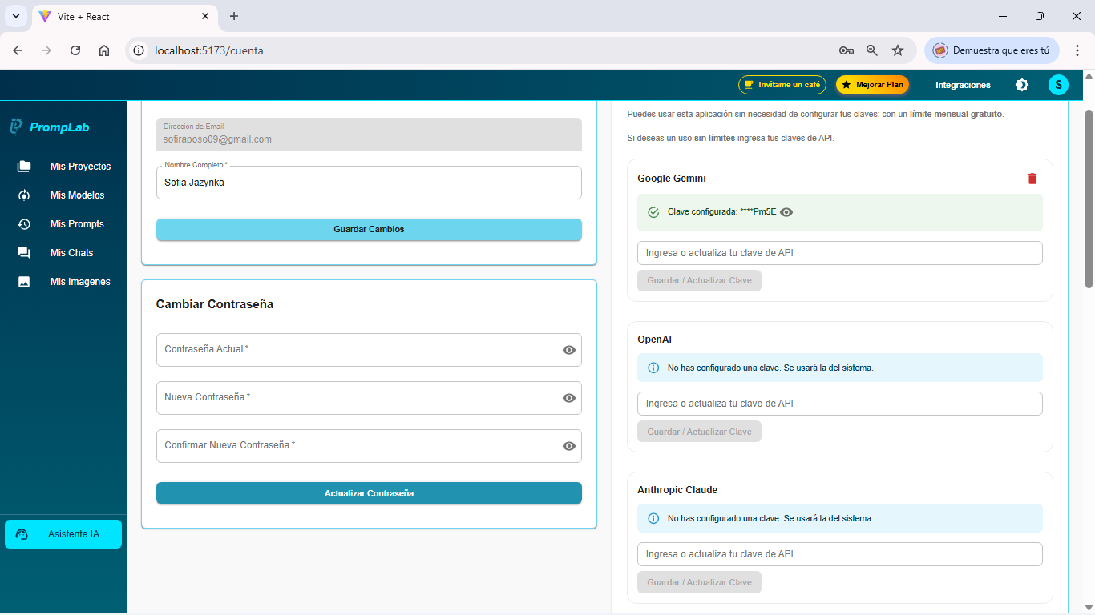
Task: Click the browser forward arrow
Action: pos(46,50)
